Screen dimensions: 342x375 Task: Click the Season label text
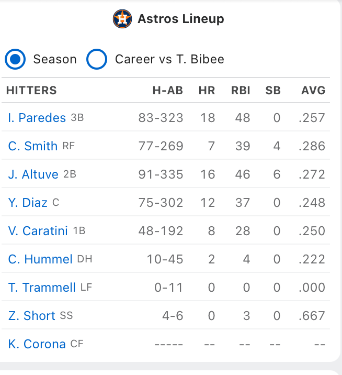click(55, 59)
